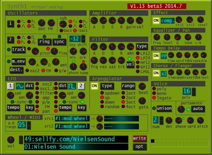Image resolution: width=212 pixels, height=155 pixels.
Task: Toggle Effect ON button
Action: click(156, 21)
